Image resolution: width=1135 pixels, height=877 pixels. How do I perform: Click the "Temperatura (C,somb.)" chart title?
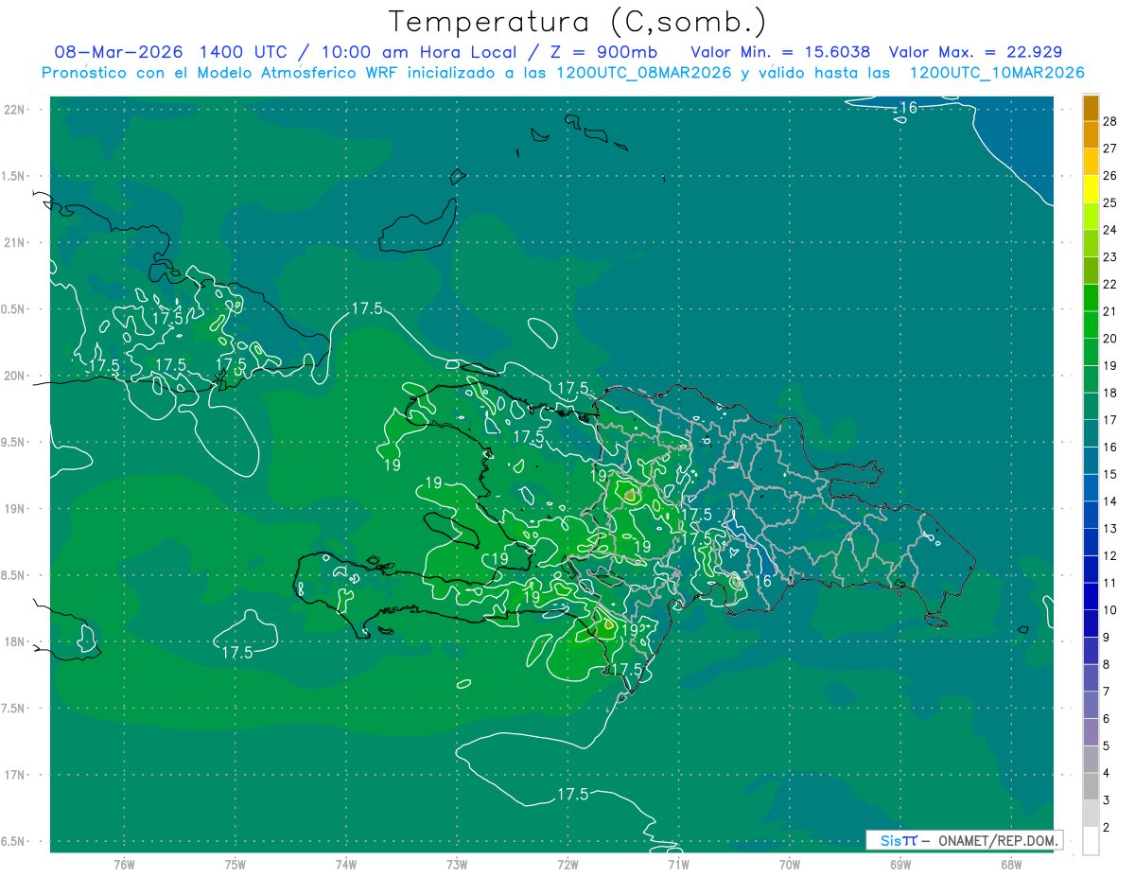coord(577,22)
